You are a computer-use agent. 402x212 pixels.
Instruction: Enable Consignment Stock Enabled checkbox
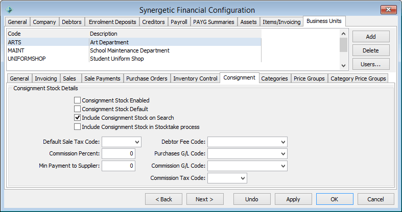[x=77, y=100]
